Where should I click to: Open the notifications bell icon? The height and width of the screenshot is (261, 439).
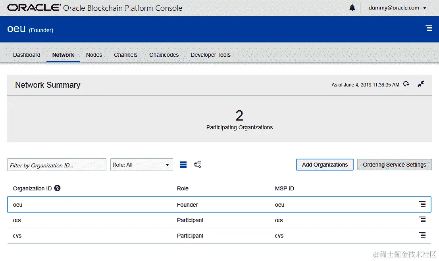(352, 8)
